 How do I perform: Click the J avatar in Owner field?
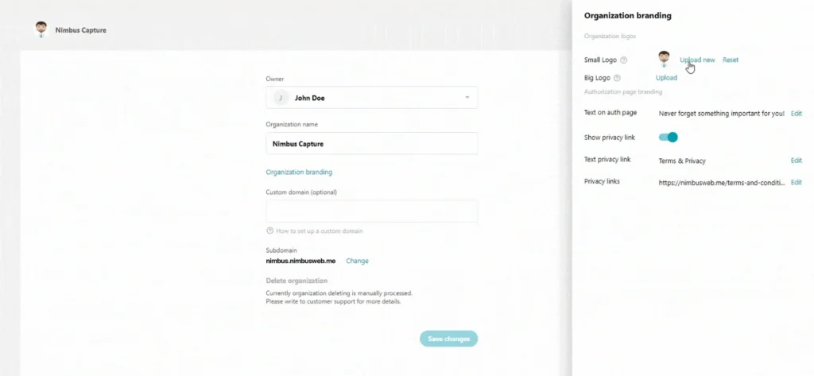280,98
